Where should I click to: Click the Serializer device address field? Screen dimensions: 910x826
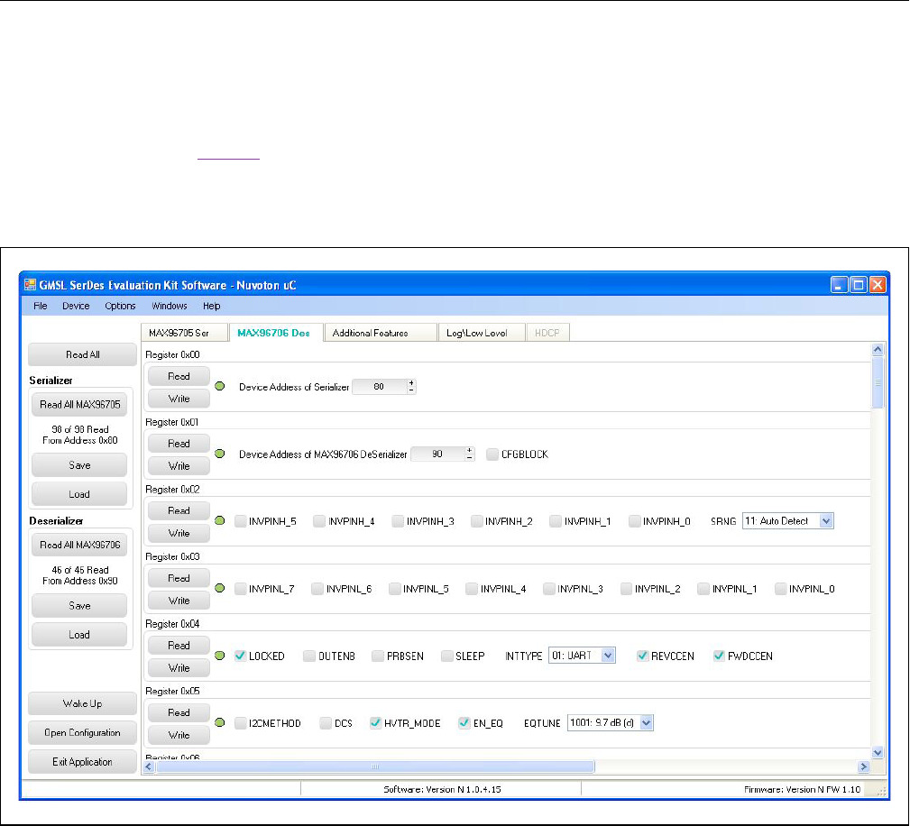point(379,386)
